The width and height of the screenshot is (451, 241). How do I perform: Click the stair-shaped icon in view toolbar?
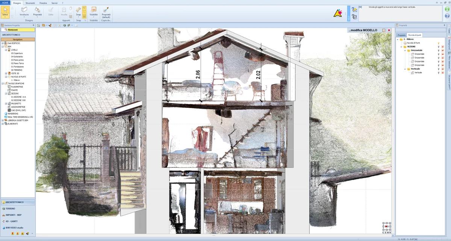(50, 26)
